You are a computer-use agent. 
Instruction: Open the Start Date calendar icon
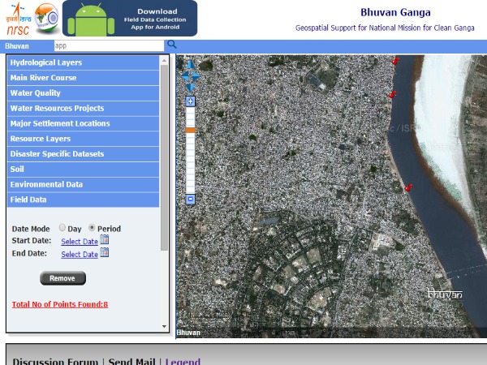tap(105, 240)
